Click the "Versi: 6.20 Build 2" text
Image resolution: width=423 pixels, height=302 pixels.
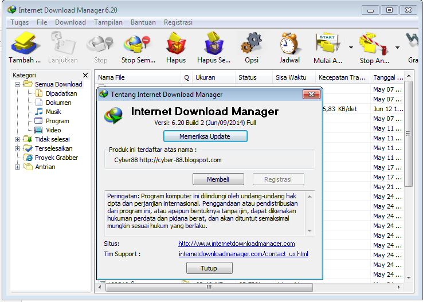pos(179,123)
